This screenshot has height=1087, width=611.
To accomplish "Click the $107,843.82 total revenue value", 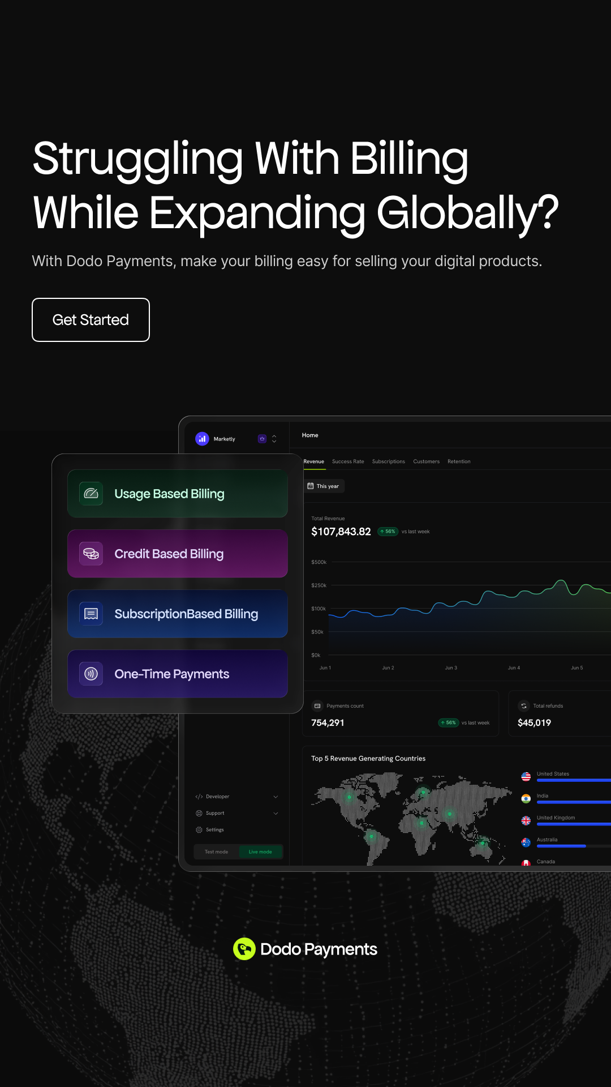I will tap(341, 532).
